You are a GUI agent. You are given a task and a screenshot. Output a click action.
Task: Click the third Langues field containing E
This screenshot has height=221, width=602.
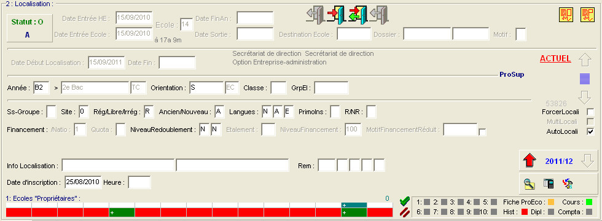pos(289,112)
